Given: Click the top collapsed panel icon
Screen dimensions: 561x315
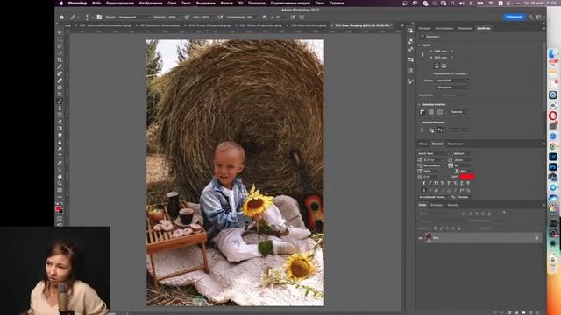Looking at the screenshot, I should tap(411, 31).
